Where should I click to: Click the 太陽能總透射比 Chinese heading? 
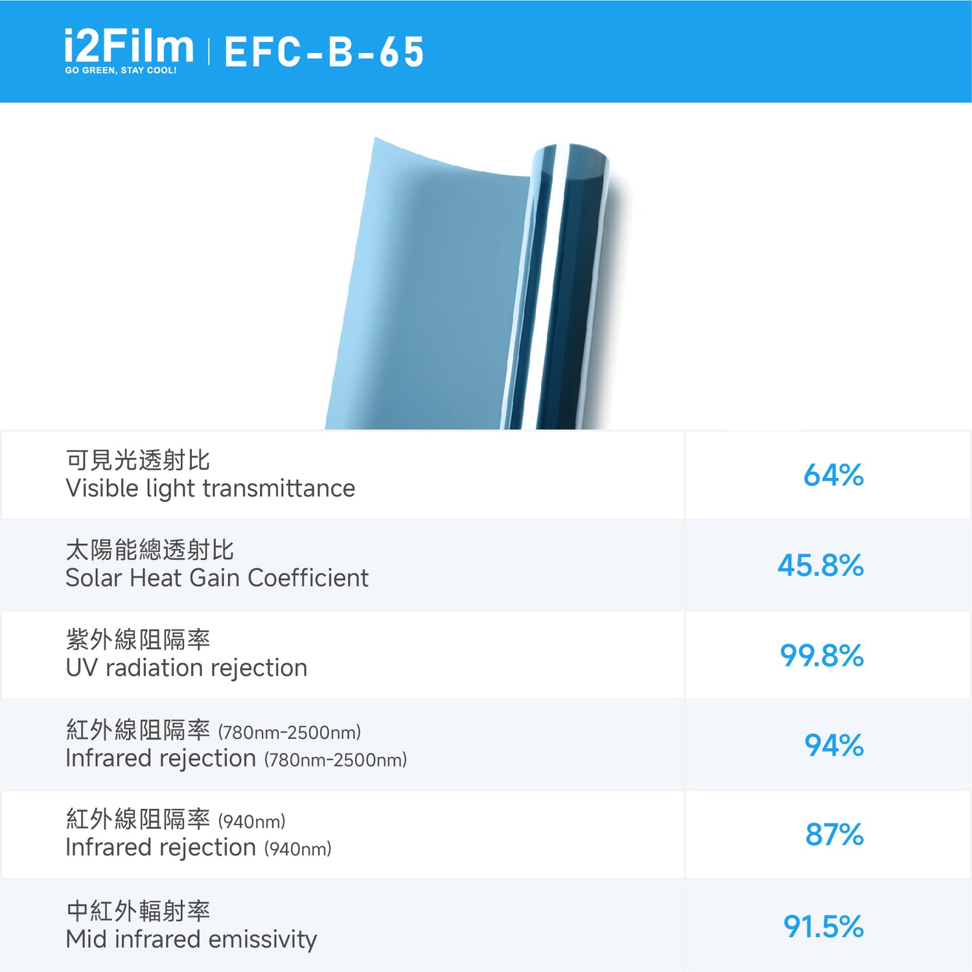(150, 550)
